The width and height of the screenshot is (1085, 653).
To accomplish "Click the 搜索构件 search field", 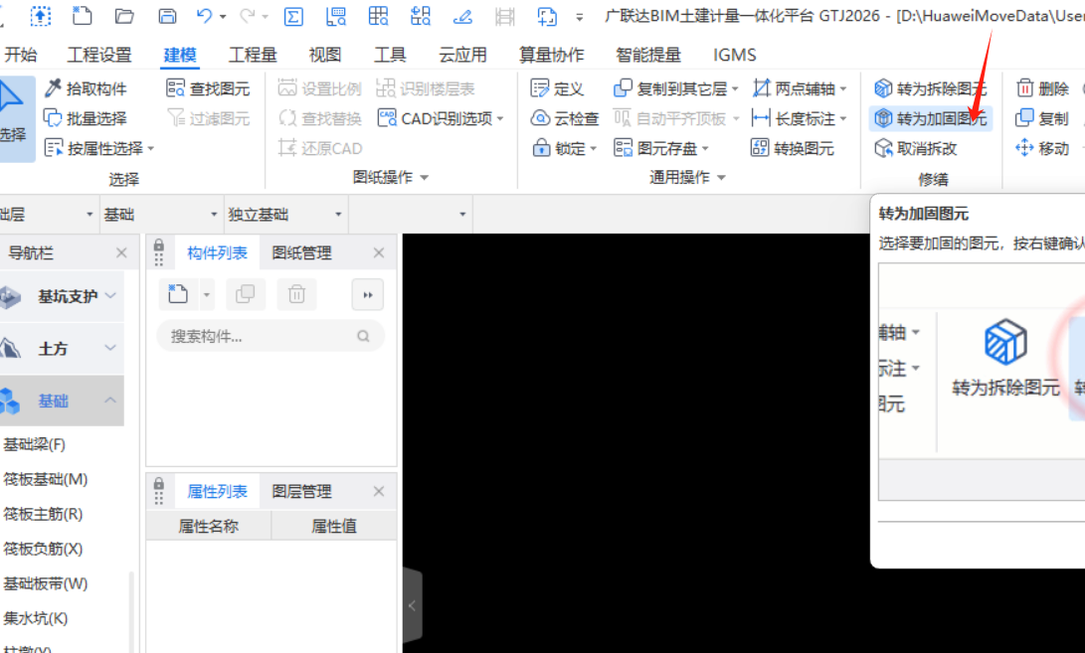I will coord(271,336).
